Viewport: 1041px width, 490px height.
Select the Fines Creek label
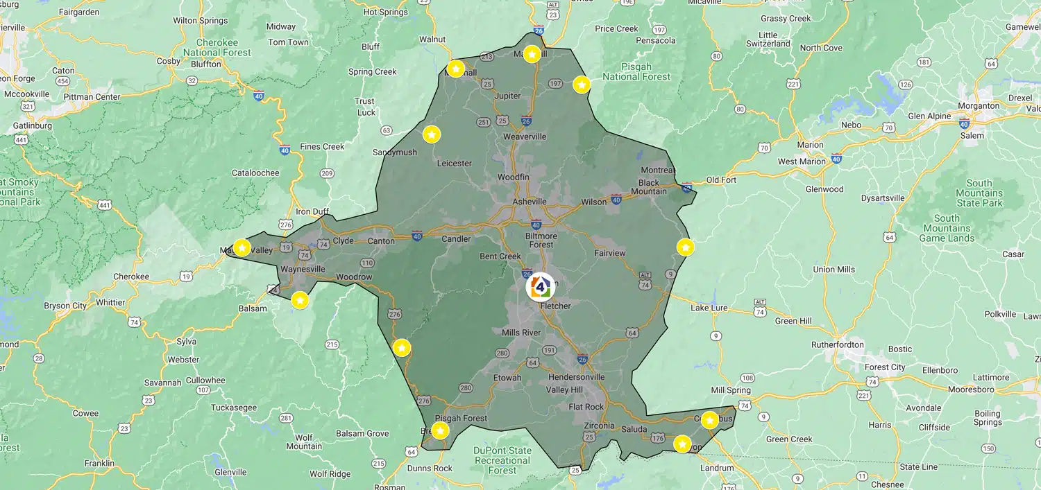(322, 146)
